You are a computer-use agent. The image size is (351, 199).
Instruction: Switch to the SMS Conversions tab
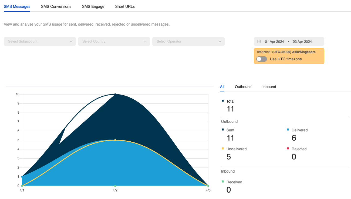pyautogui.click(x=56, y=6)
